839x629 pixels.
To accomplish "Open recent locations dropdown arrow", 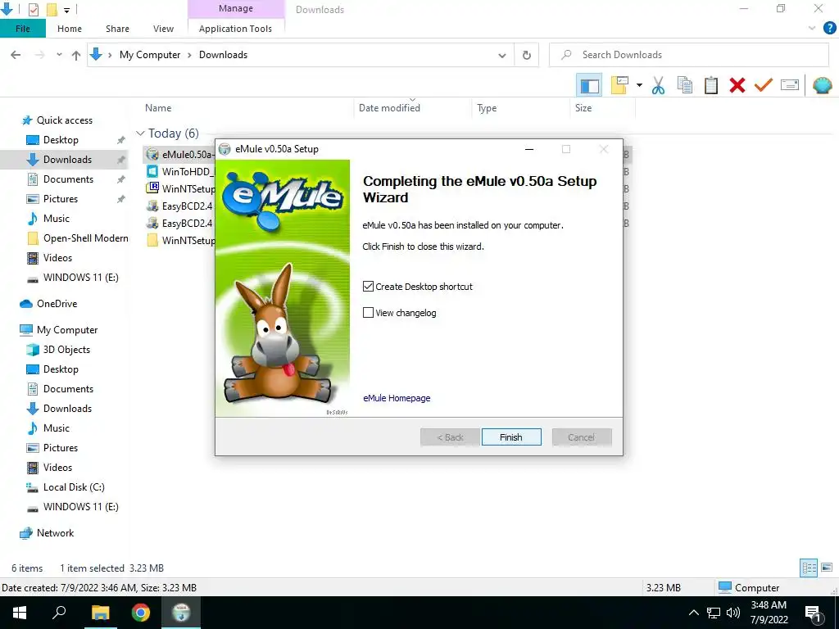I will click(x=59, y=55).
